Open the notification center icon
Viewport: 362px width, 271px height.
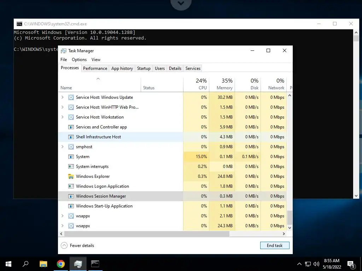351,264
